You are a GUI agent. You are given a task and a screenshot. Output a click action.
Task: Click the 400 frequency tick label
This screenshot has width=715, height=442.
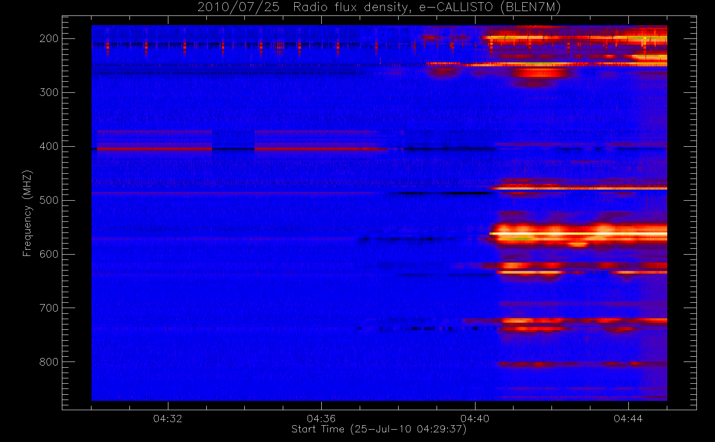point(49,146)
